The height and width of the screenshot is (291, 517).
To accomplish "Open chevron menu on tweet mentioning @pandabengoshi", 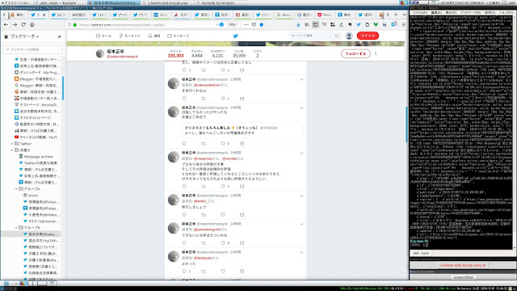I will (x=301, y=224).
